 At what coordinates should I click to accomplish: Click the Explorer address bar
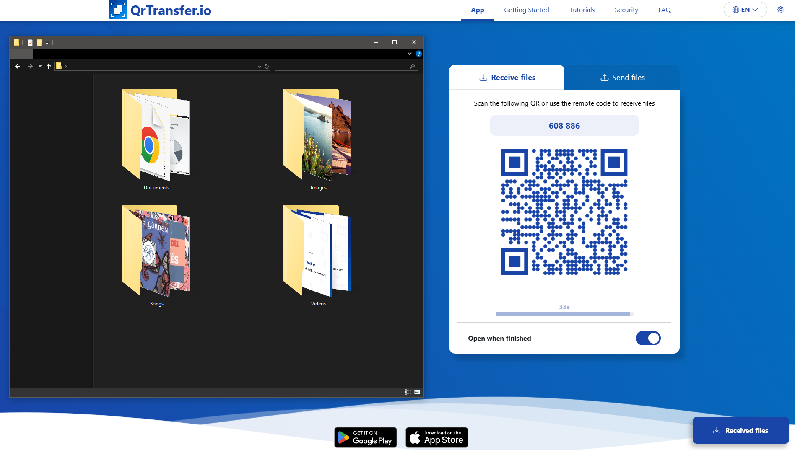[161, 66]
